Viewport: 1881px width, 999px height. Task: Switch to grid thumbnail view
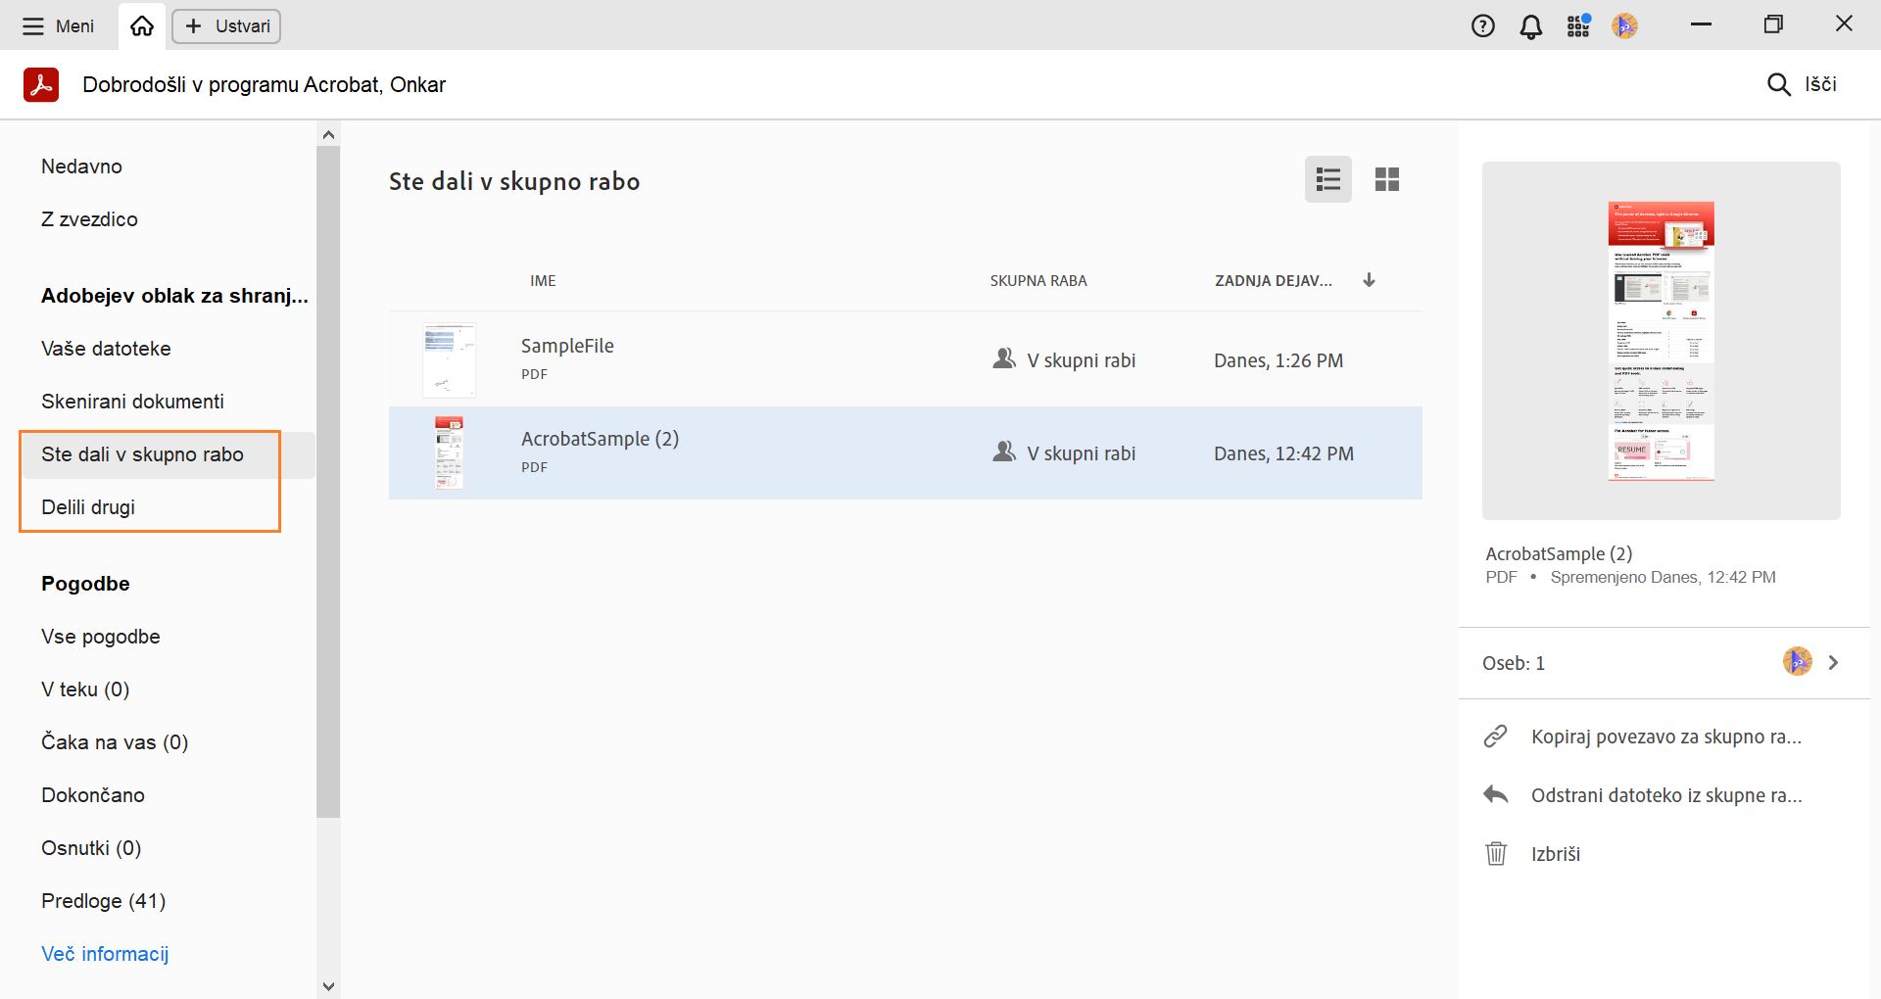point(1386,179)
